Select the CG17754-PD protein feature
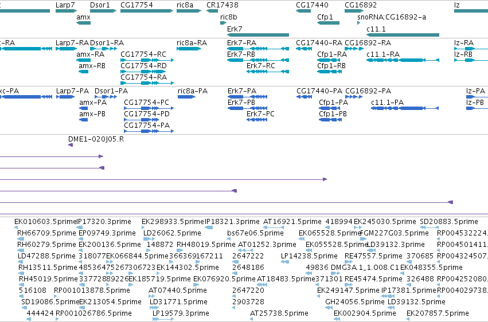Screen dimensions: 488x322 coord(141,120)
